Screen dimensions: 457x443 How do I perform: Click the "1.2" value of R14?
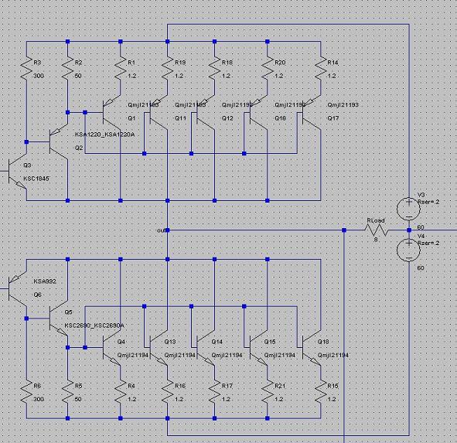[331, 76]
